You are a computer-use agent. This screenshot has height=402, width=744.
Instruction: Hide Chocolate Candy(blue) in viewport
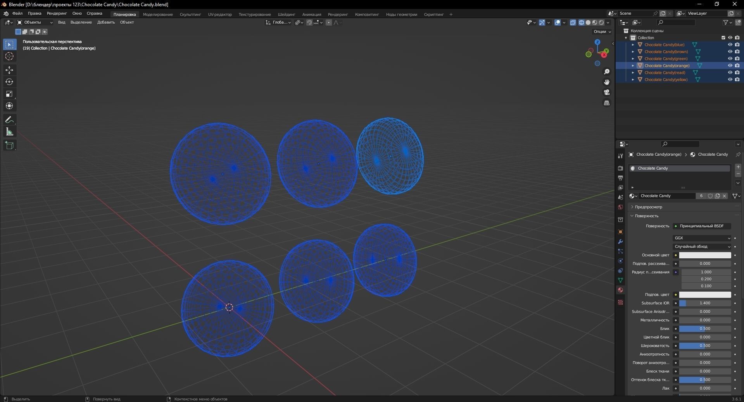pos(730,45)
